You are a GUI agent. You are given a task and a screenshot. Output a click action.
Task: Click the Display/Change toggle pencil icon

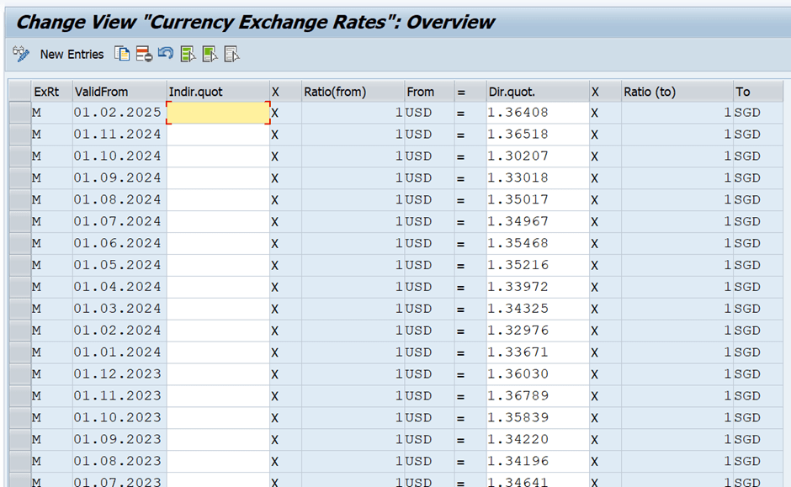[21, 54]
